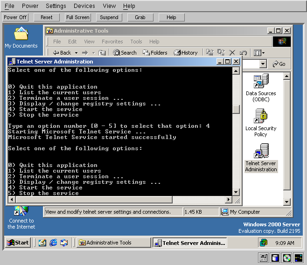Open File menu in Administrative Tools
307x265 pixels.
(57, 42)
